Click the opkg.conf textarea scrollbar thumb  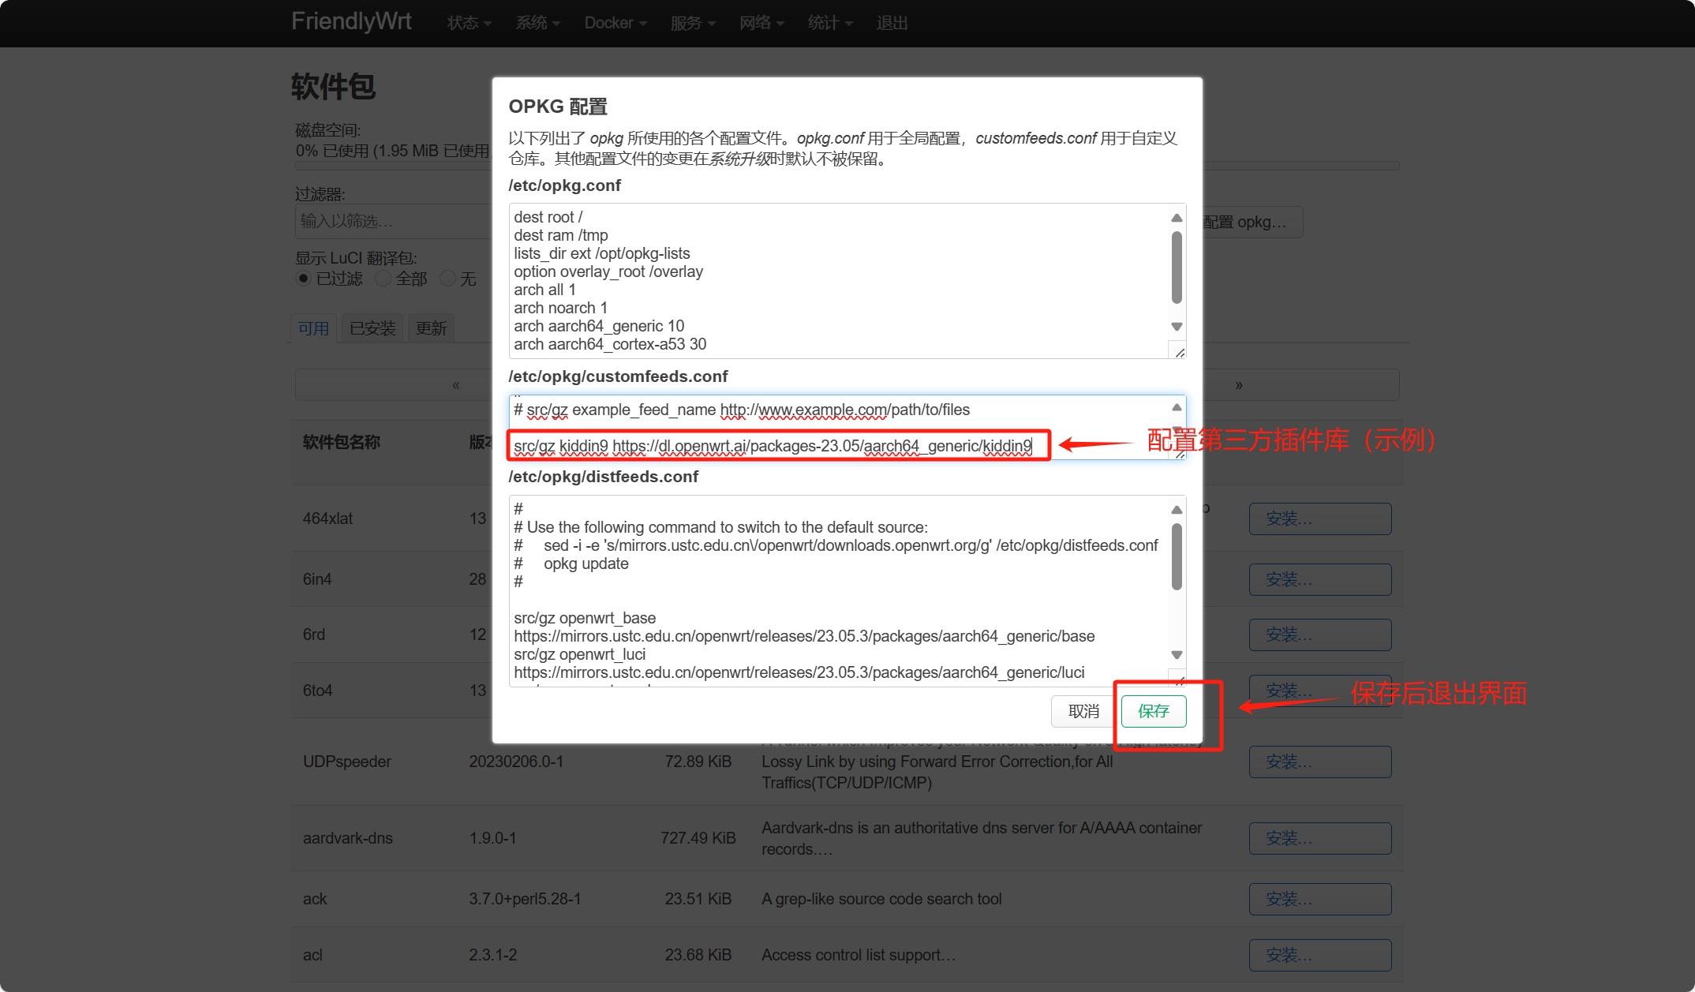1177,267
